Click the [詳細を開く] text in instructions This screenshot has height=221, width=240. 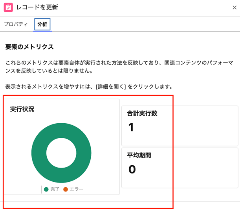tap(111, 86)
